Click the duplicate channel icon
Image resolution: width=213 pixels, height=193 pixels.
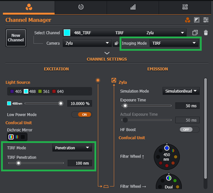tap(195, 33)
